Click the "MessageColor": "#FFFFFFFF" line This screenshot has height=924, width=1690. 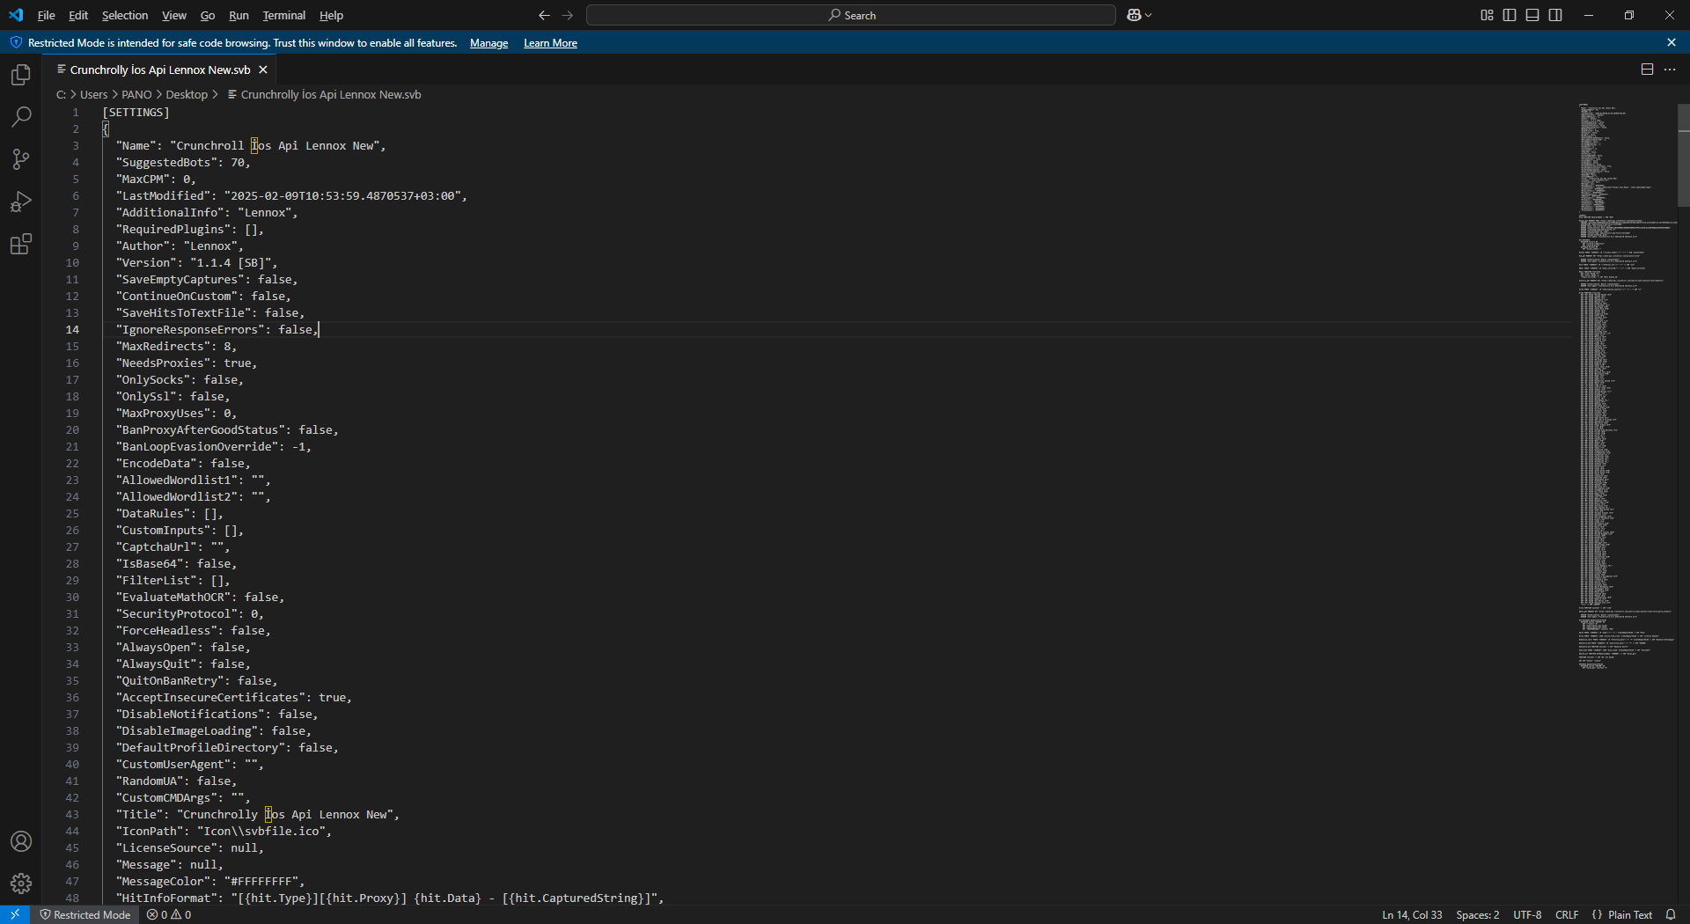[x=210, y=882]
